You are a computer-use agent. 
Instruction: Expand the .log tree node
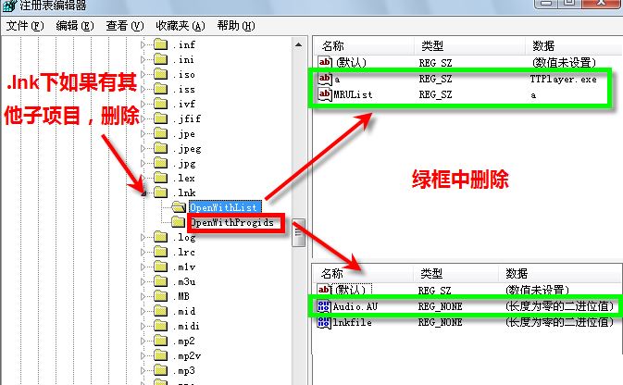(143, 237)
